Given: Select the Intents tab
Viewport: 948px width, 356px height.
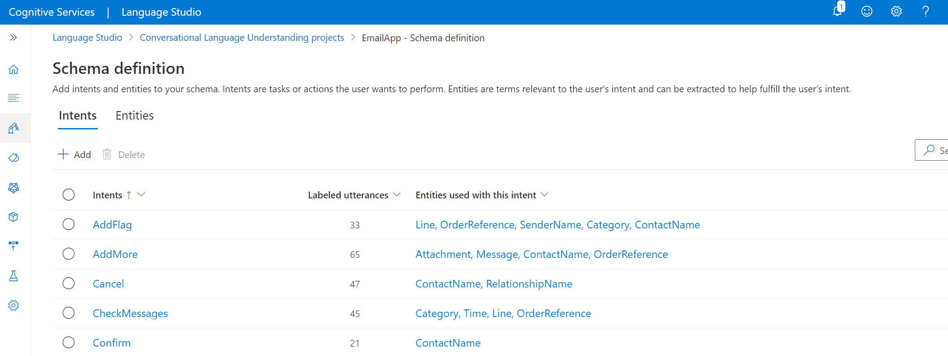Looking at the screenshot, I should pyautogui.click(x=78, y=116).
